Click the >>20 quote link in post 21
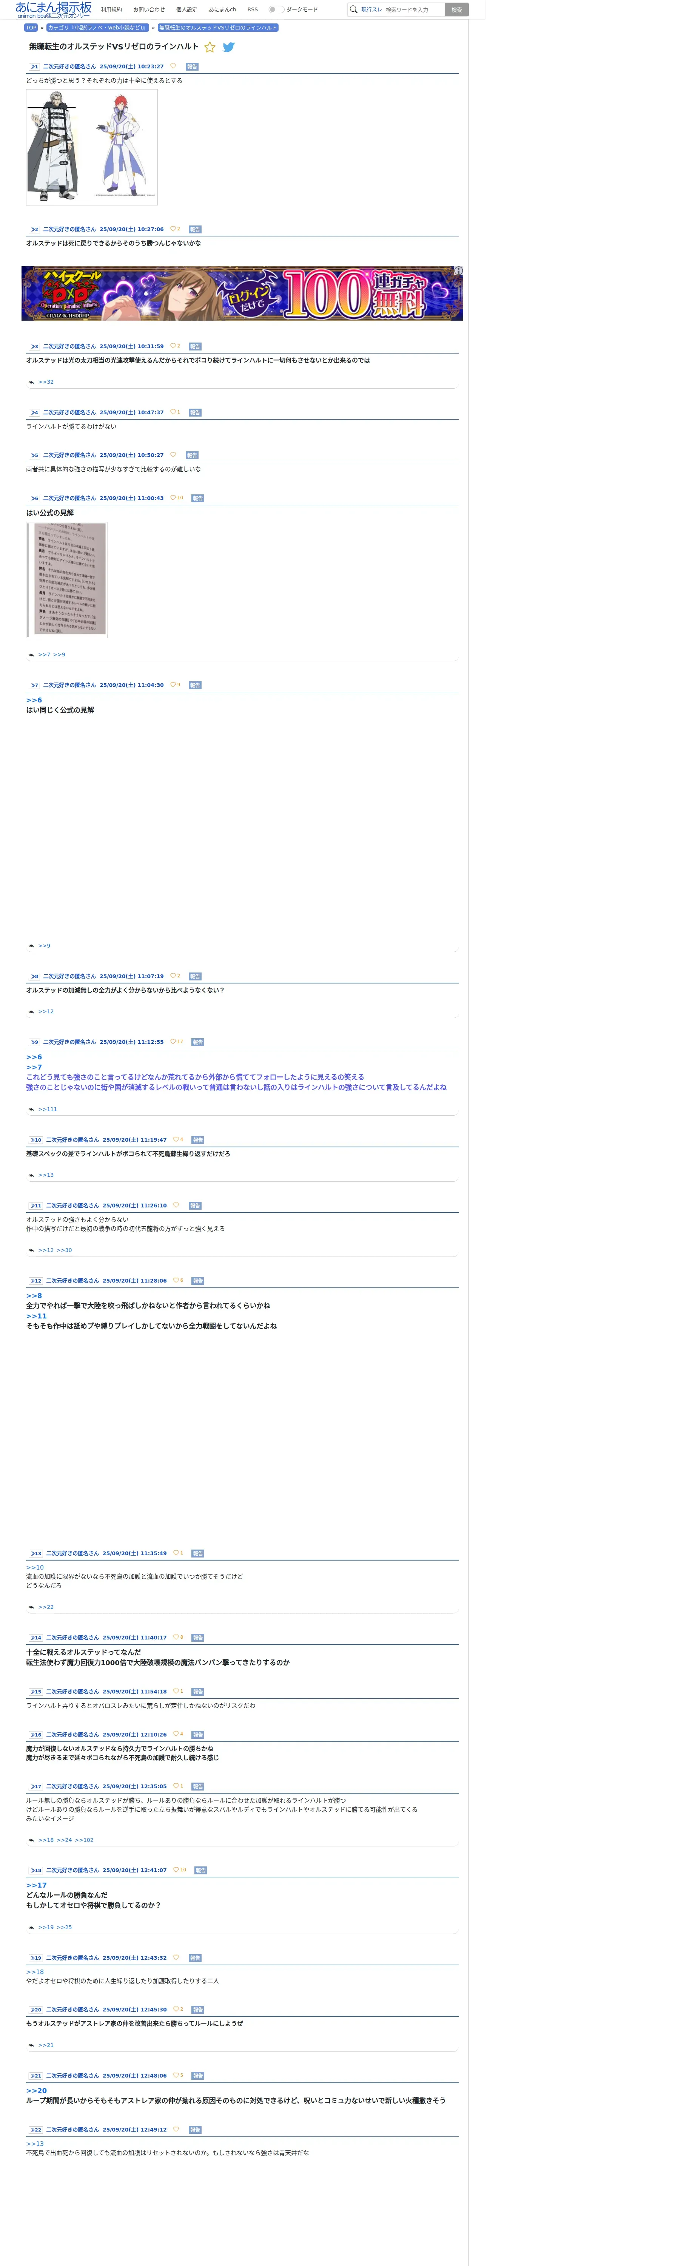 [x=36, y=2090]
